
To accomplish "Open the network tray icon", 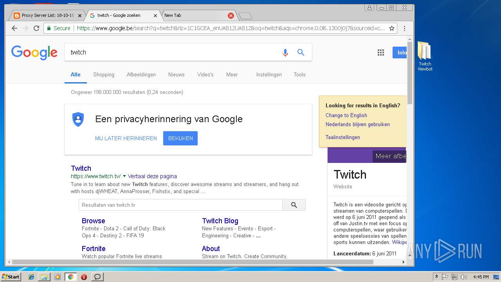I will pos(454,277).
